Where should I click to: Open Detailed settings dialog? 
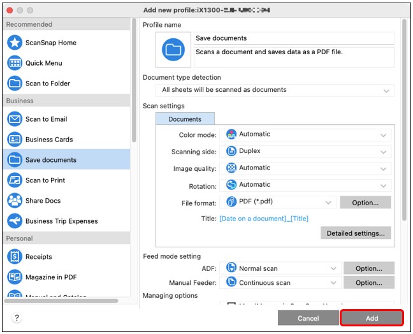coord(356,233)
